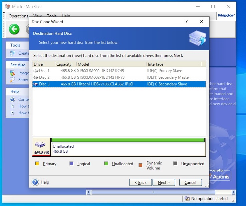Click the Show magnifier icon under See Also
The height and width of the screenshot is (206, 246).
pos(12,80)
